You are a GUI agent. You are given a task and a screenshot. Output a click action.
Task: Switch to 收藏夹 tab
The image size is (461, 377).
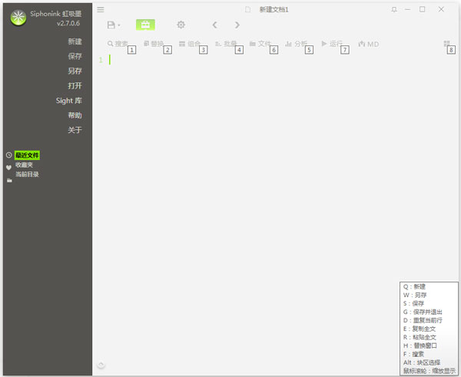pyautogui.click(x=24, y=165)
